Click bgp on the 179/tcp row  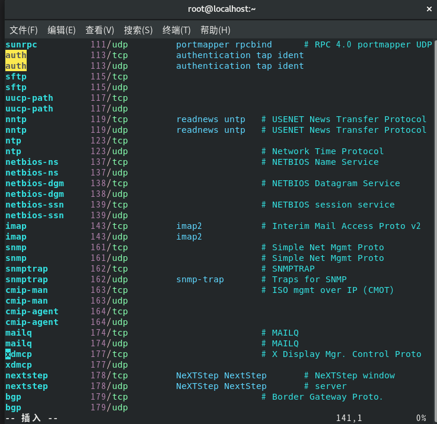point(13,397)
